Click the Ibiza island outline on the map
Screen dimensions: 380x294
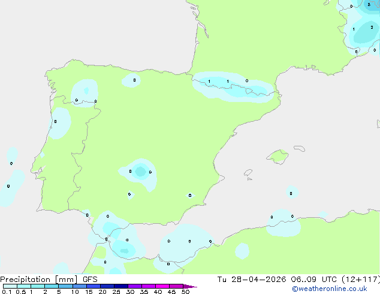click(248, 173)
